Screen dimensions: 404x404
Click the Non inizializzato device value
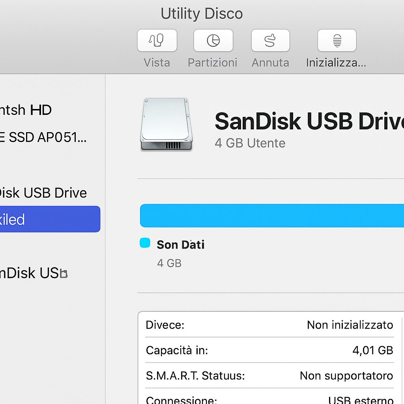coord(350,325)
